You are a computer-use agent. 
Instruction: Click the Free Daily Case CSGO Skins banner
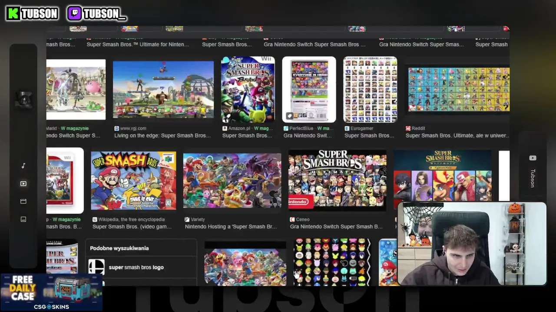(51, 292)
